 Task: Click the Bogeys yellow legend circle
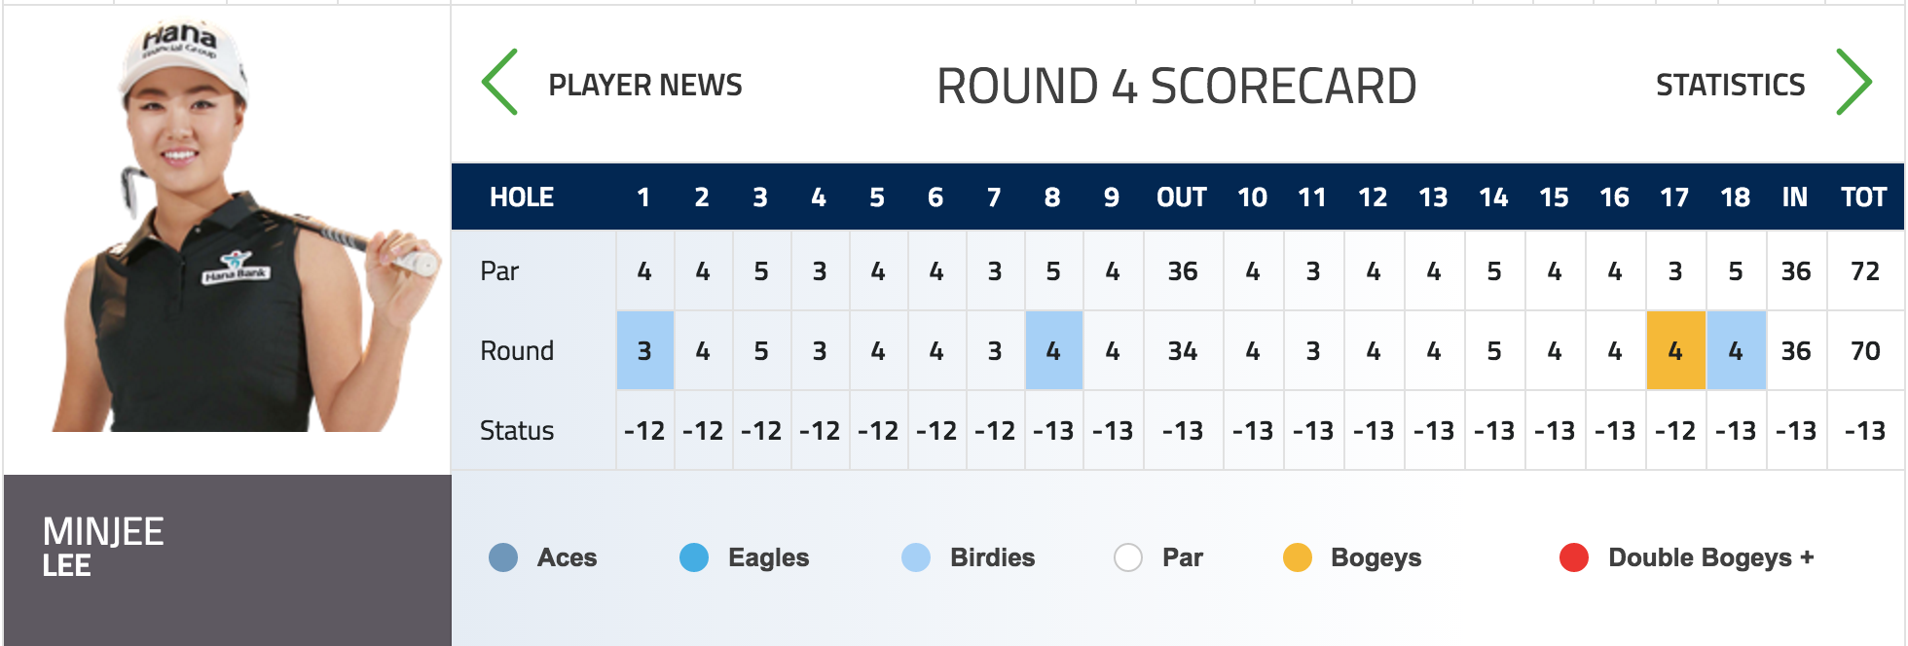click(x=1298, y=557)
